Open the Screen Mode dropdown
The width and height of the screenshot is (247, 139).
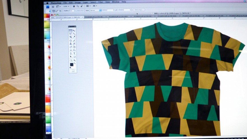(x=95, y=6)
